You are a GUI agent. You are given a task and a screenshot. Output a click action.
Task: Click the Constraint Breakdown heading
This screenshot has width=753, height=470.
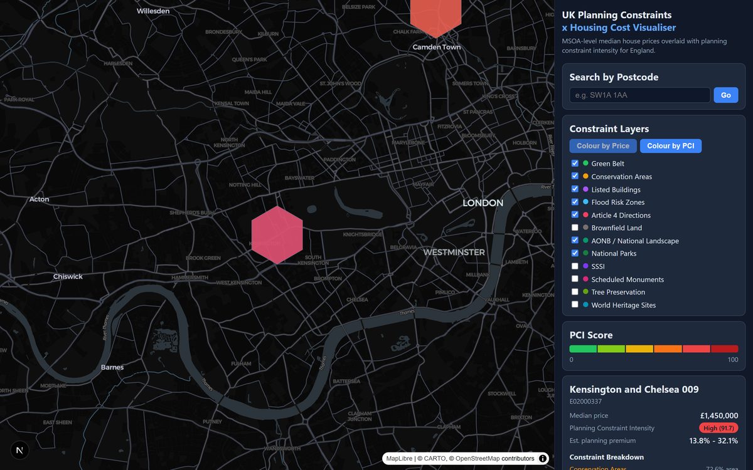(607, 457)
